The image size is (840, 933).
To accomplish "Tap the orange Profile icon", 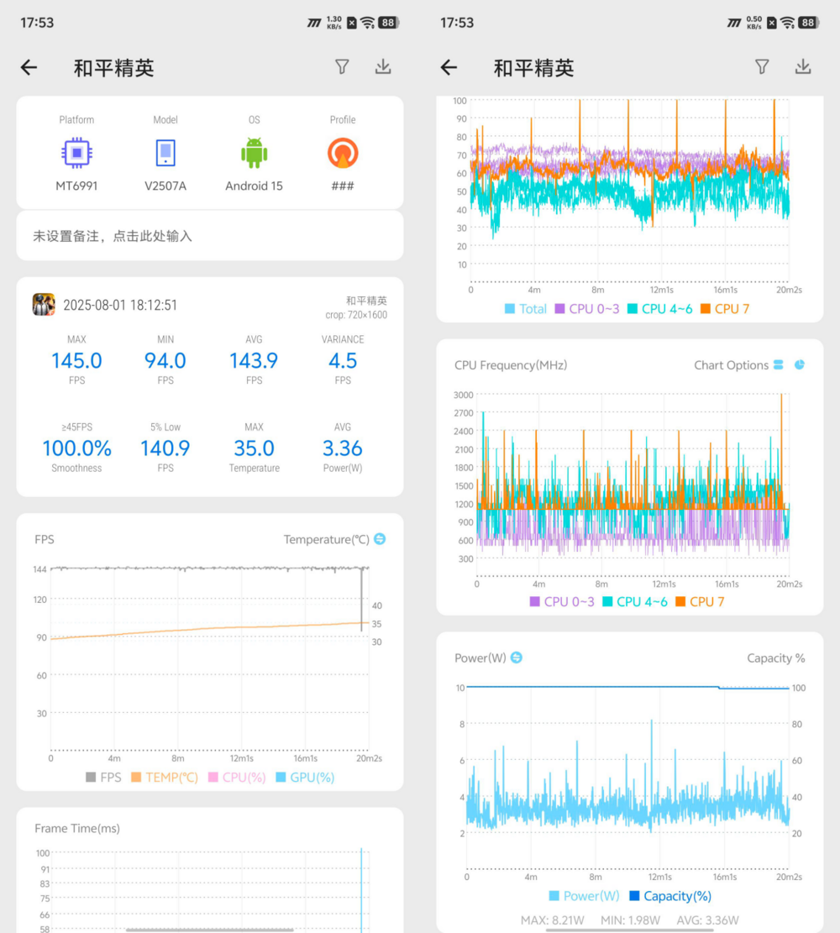I will pos(343,153).
